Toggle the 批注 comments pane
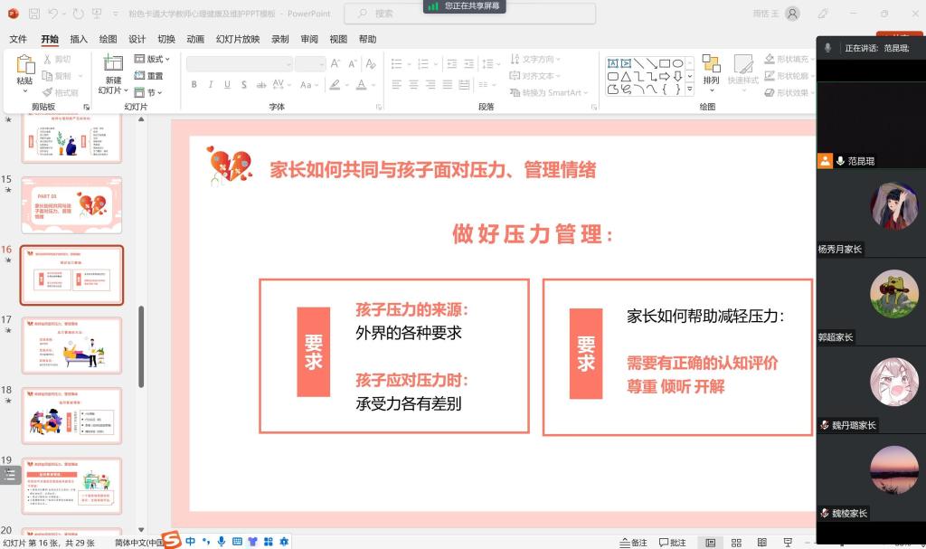Image resolution: width=926 pixels, height=549 pixels. pos(673,543)
